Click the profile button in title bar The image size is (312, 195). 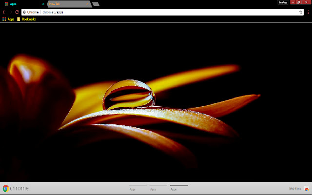(282, 2)
